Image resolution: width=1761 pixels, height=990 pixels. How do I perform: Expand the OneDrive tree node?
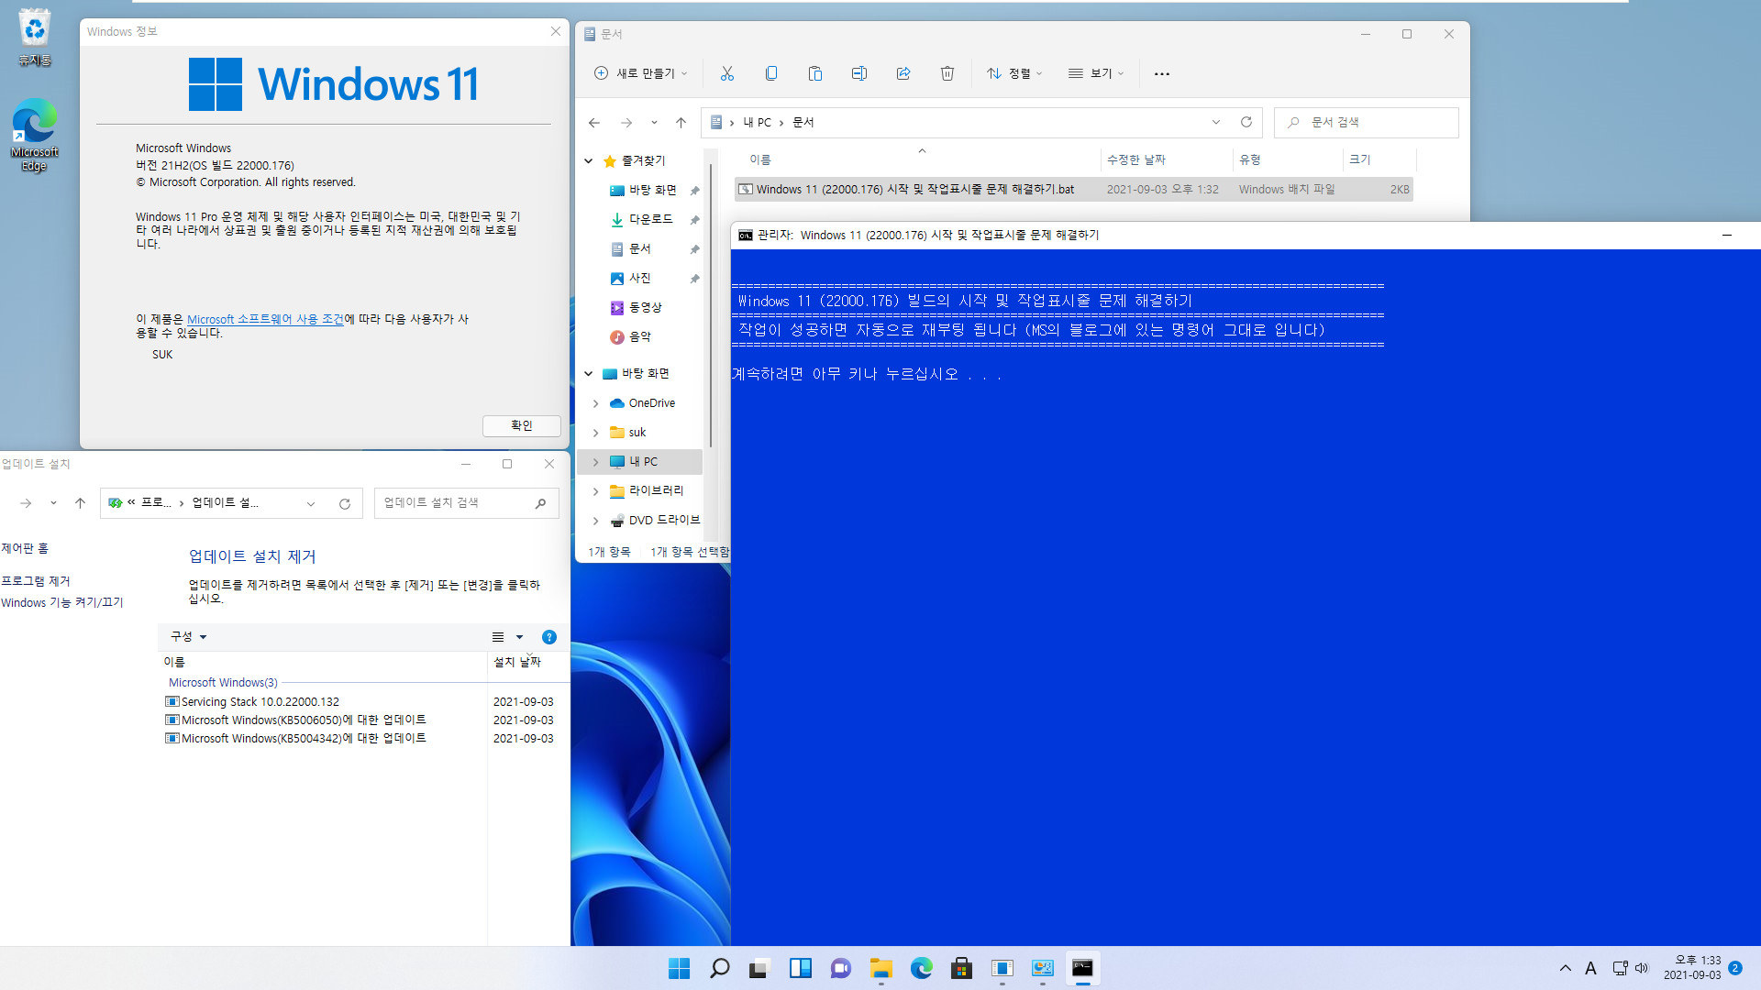click(x=596, y=403)
